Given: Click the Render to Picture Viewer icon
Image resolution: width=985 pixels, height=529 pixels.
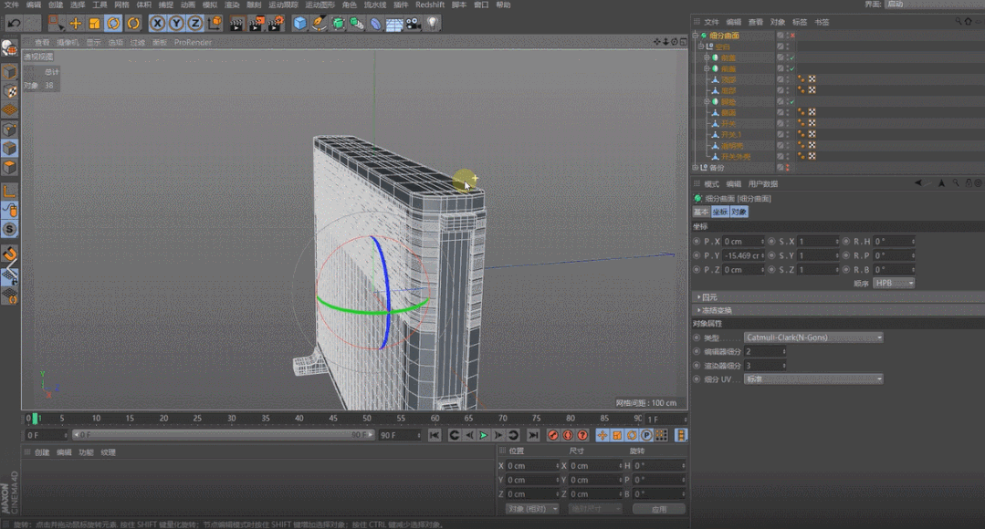Looking at the screenshot, I should 256,23.
